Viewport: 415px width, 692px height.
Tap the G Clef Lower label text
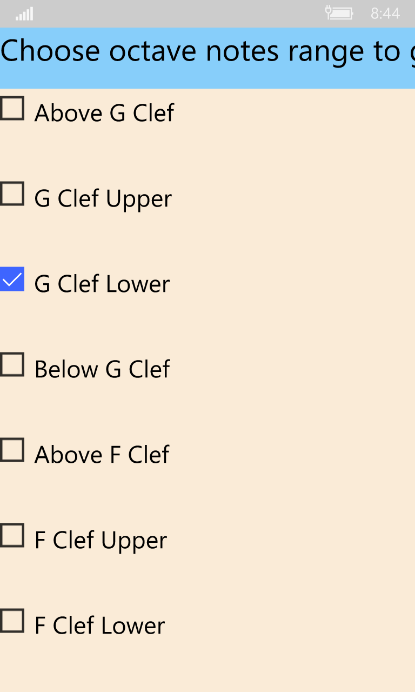(102, 284)
